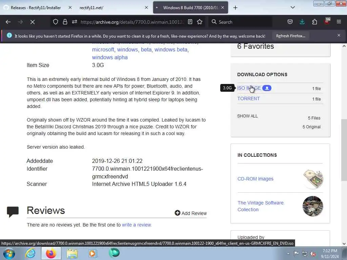Dismiss the Firefox notification bar
The height and width of the screenshot is (260, 347).
point(339,35)
